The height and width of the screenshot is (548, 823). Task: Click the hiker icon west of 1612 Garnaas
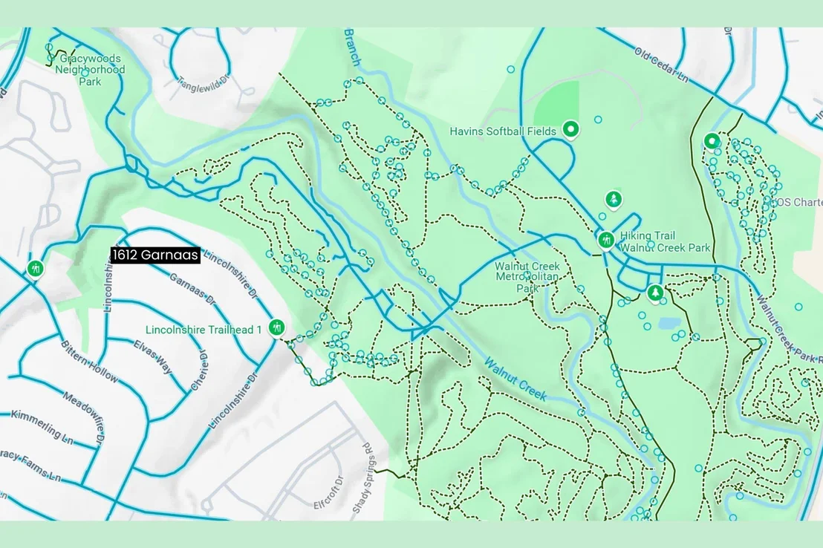click(x=35, y=269)
